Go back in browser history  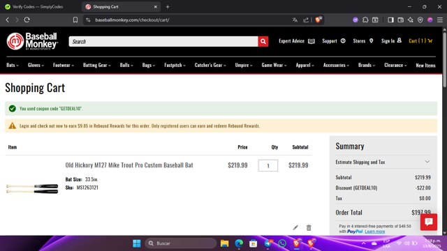pyautogui.click(x=8, y=20)
